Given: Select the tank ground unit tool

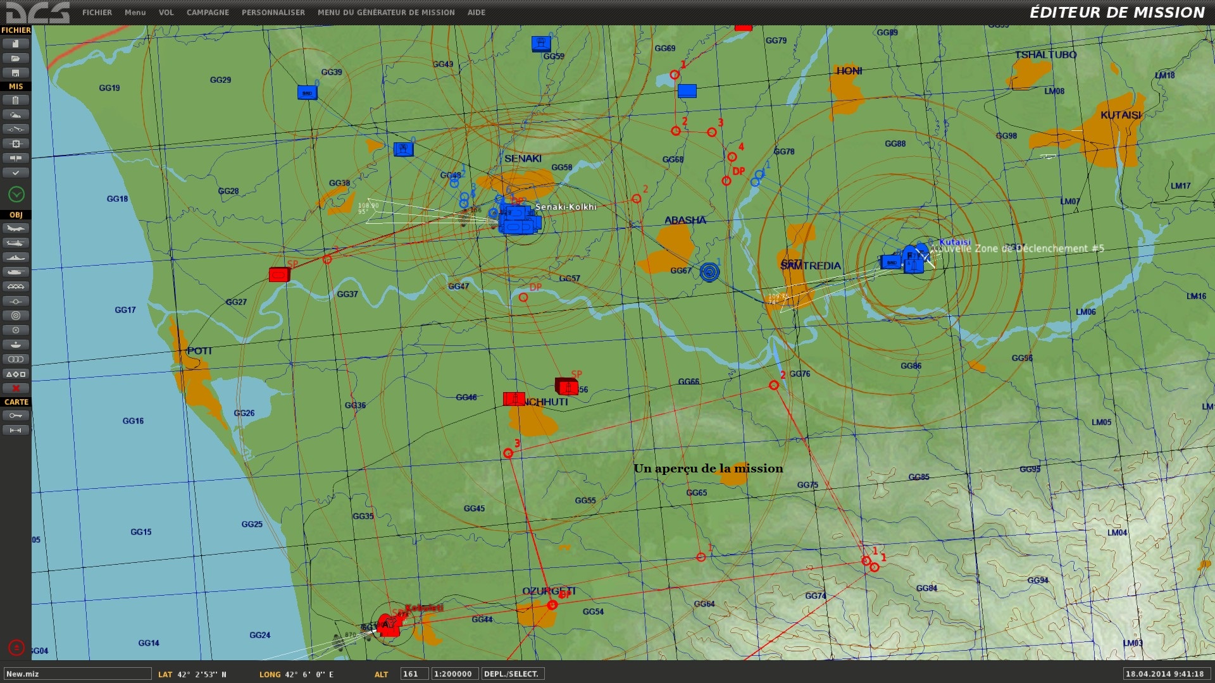Looking at the screenshot, I should (16, 272).
